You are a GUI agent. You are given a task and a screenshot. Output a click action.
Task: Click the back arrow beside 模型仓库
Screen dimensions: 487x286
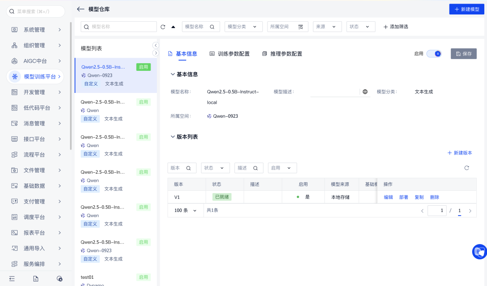click(80, 9)
